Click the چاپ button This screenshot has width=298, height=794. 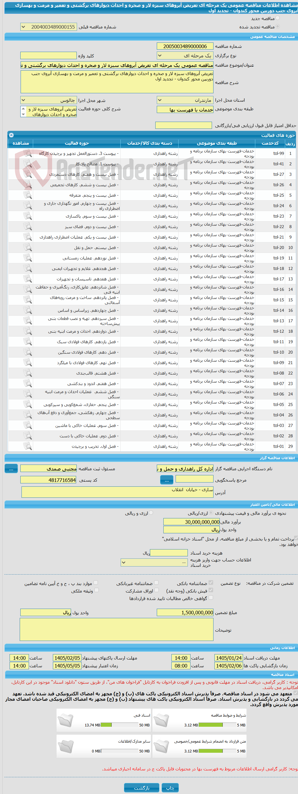(170, 787)
